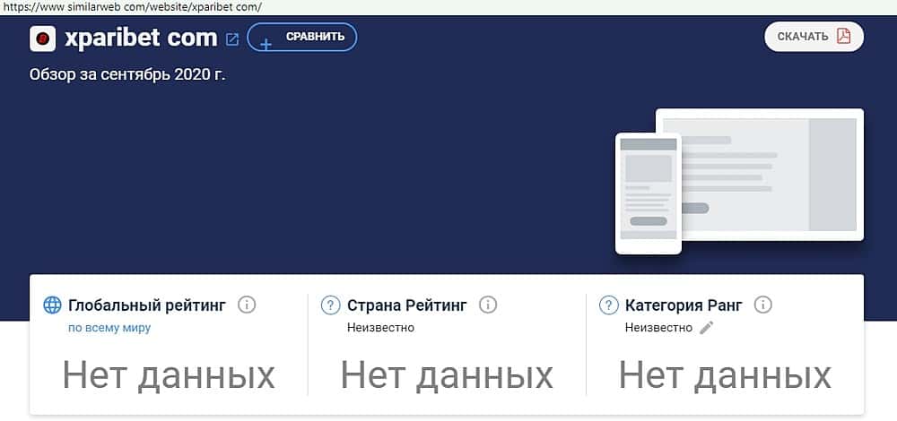Click the Скачать download button
Screen dimensions: 897x421
click(x=814, y=37)
